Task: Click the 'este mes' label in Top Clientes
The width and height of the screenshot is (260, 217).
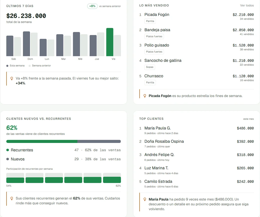Action: click(x=248, y=119)
